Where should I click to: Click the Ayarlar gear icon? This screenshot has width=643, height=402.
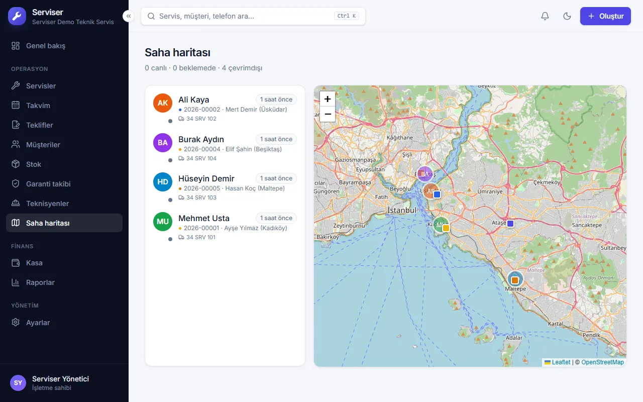[x=16, y=323]
